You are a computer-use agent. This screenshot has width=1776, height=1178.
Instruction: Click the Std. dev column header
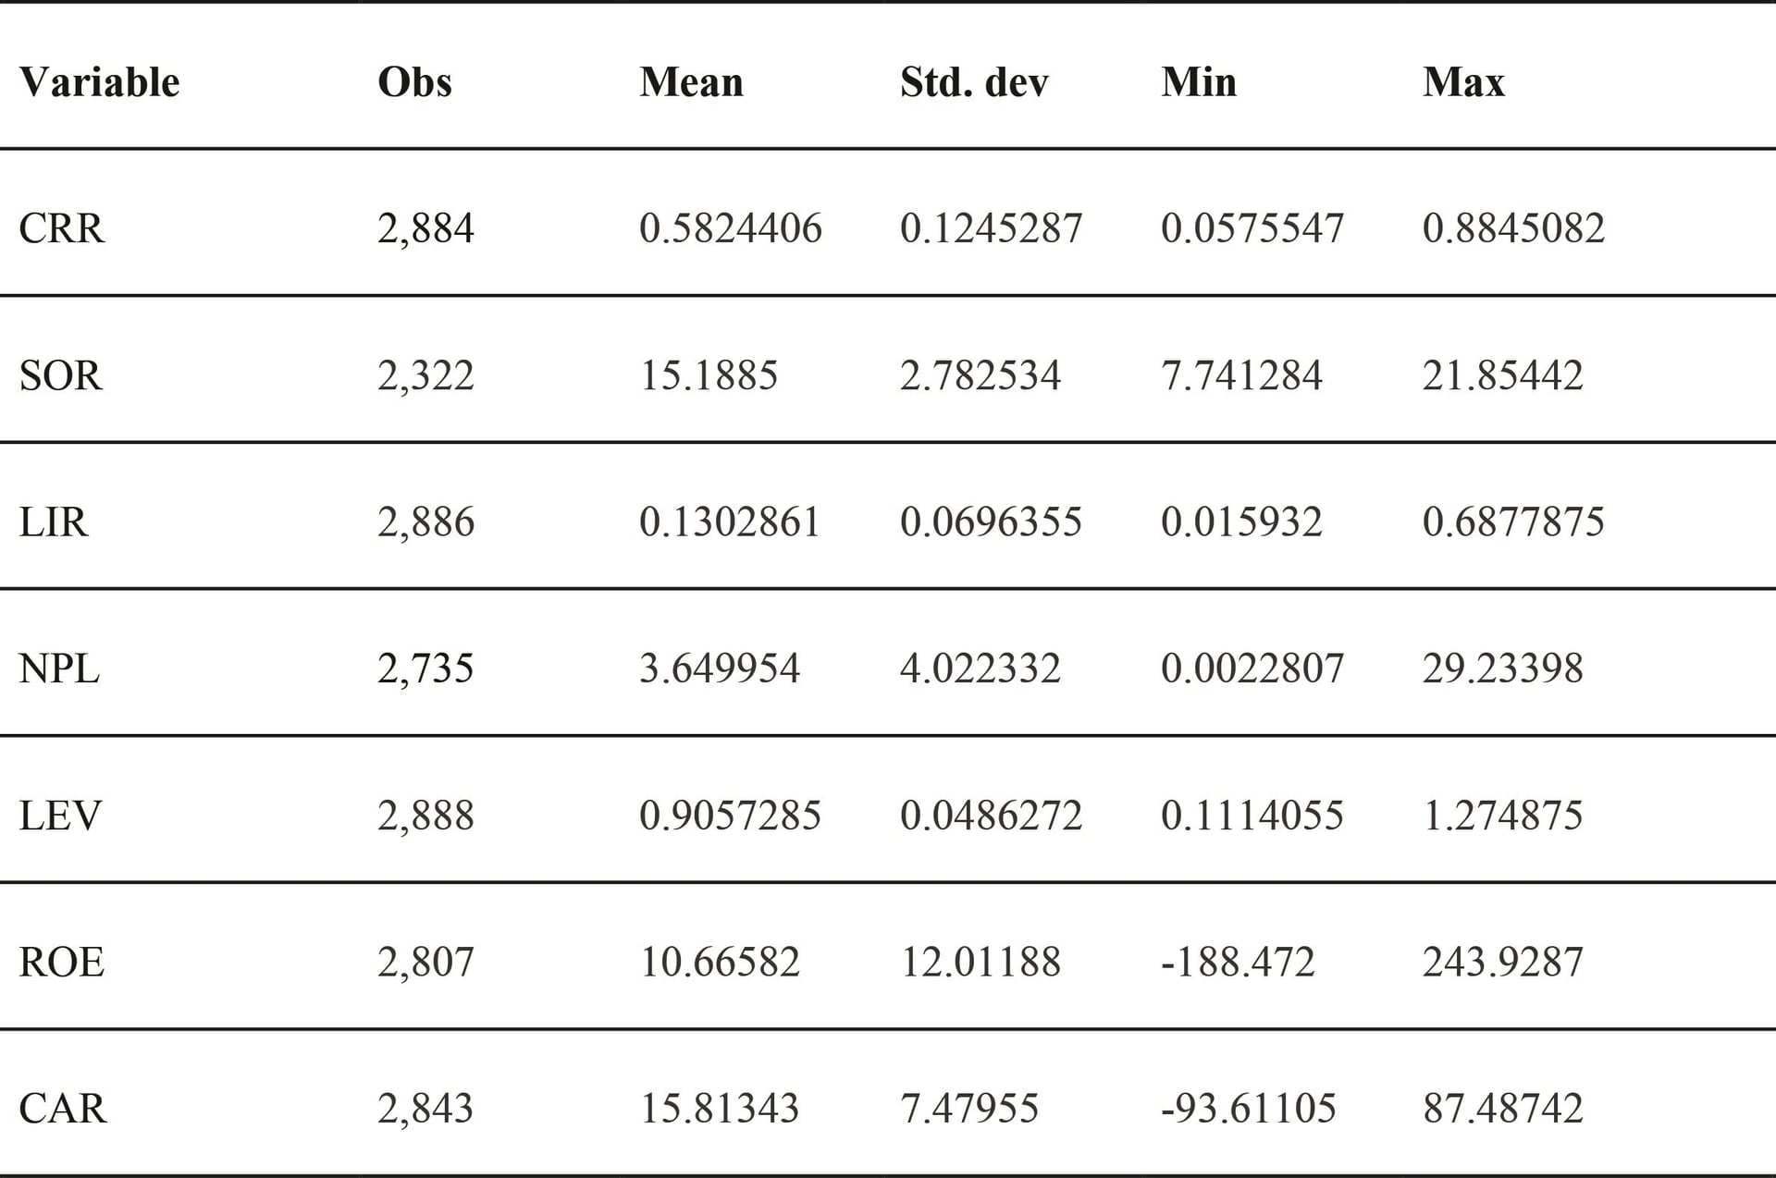click(974, 82)
